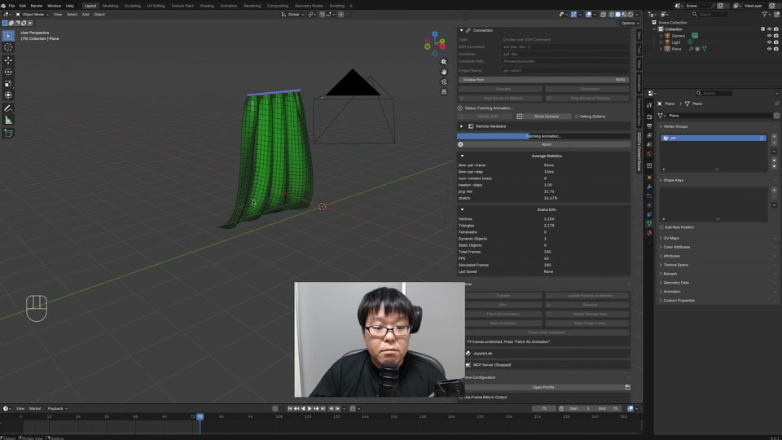782x440 pixels.
Task: Collapse the Scene Info section
Action: coord(462,209)
